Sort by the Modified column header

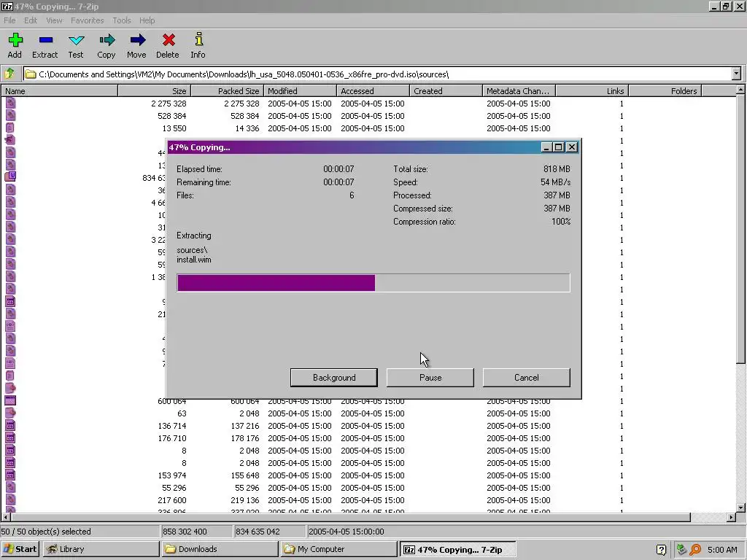coord(300,91)
